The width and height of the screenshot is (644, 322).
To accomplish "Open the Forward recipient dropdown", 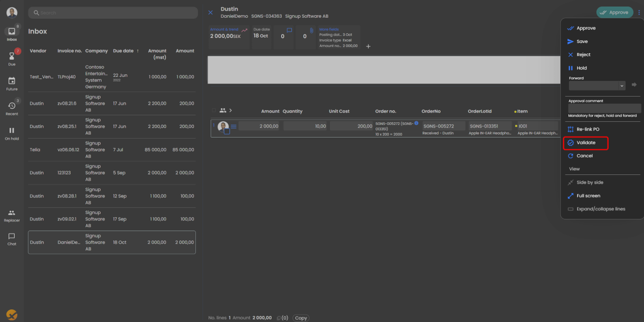I will point(597,86).
